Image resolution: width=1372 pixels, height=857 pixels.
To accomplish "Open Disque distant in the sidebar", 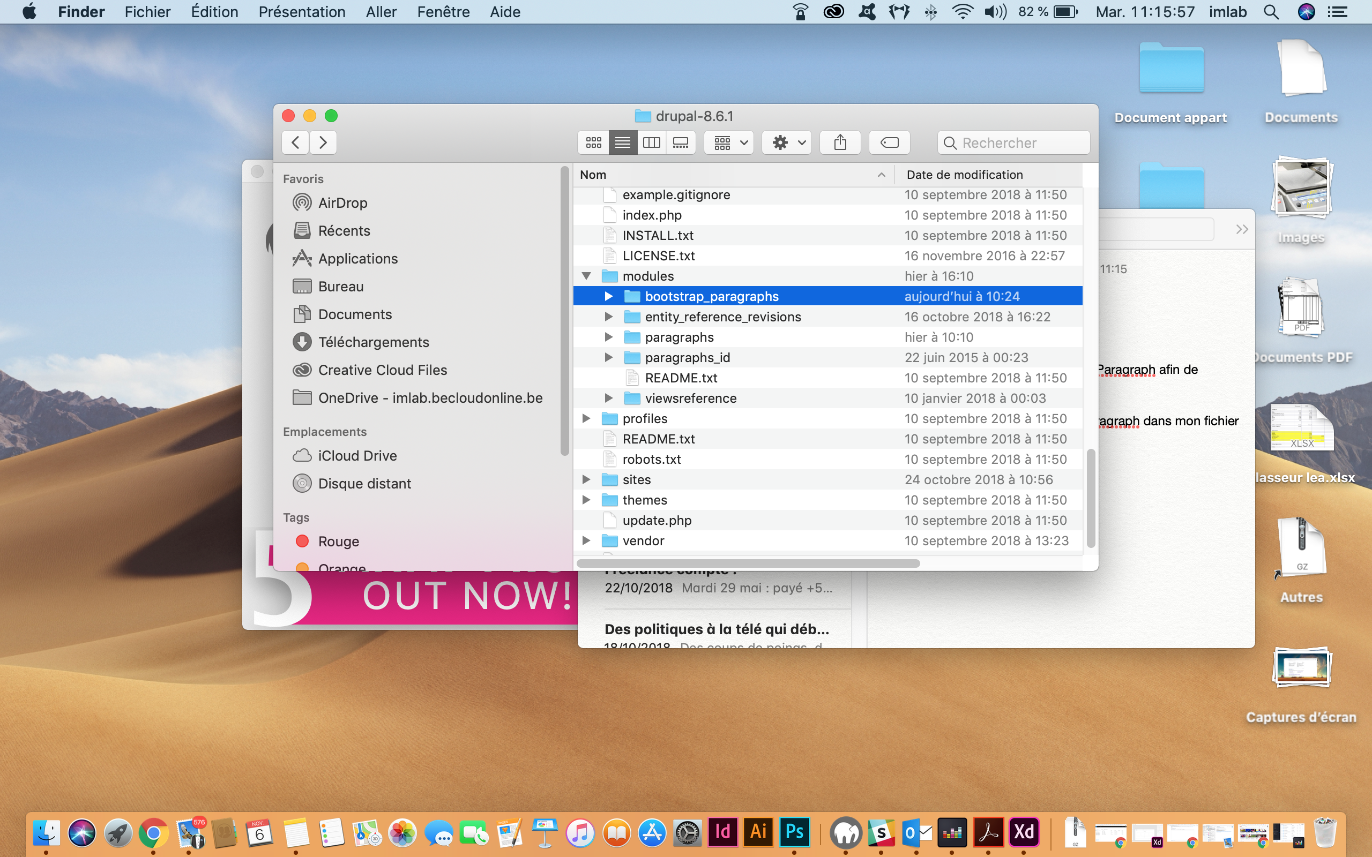I will click(364, 483).
